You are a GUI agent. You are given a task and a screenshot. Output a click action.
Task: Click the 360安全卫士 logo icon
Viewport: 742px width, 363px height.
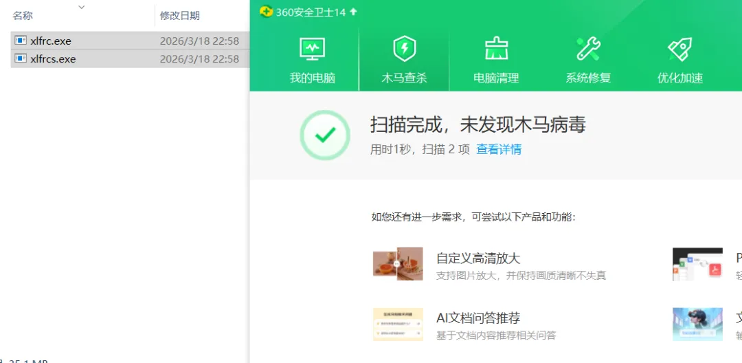click(x=267, y=12)
